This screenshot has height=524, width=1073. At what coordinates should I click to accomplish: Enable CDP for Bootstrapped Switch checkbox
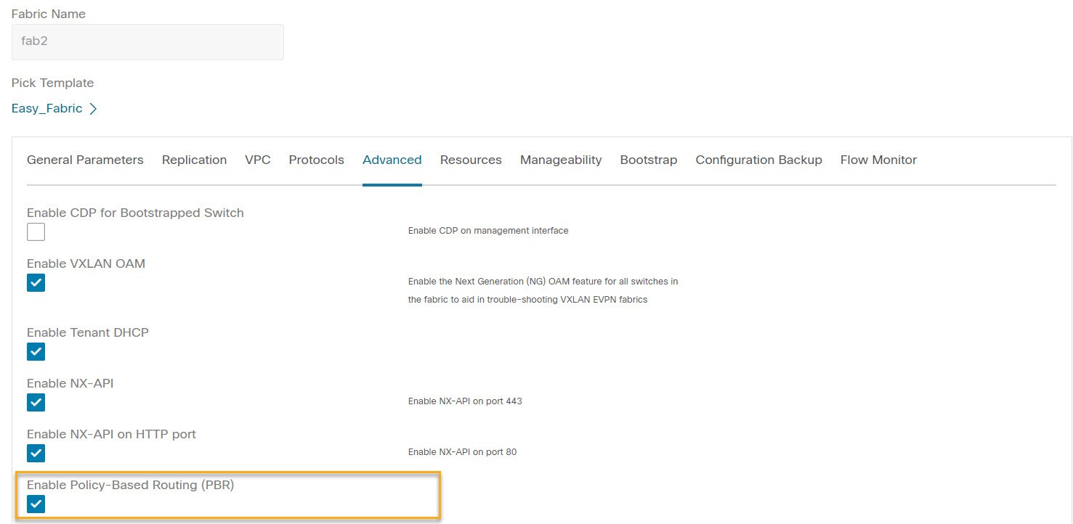[x=36, y=232]
